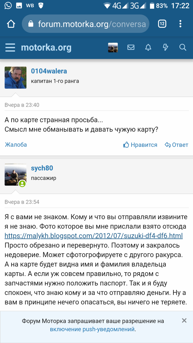Open 0104walera's profile name link
193x343 pixels.
tap(49, 71)
